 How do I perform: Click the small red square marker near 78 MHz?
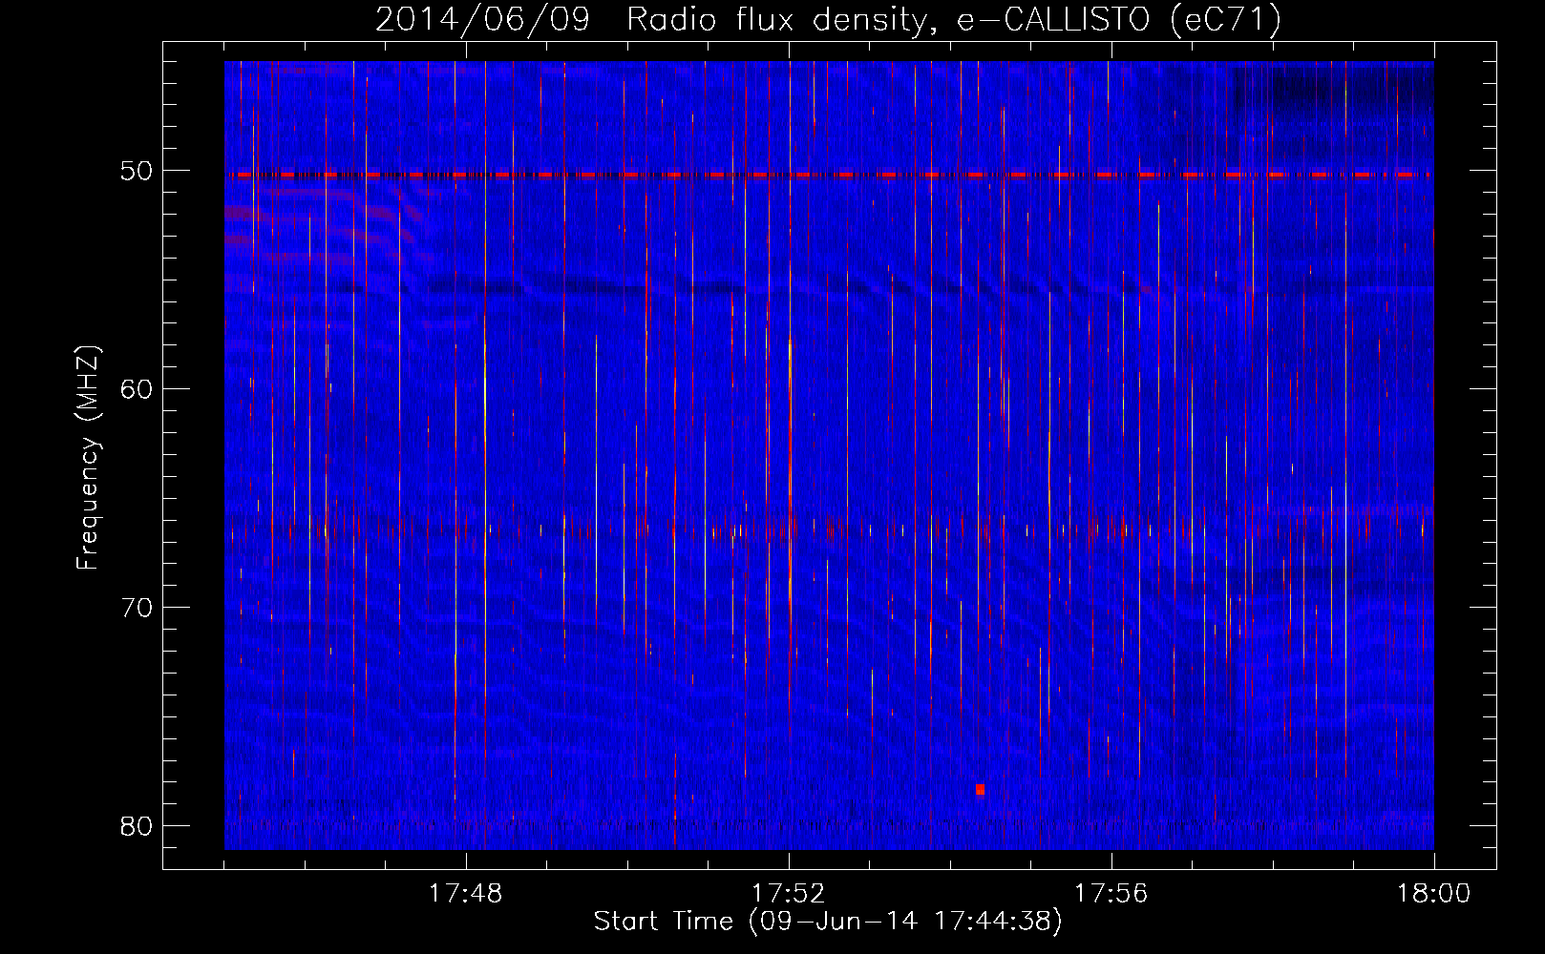(980, 790)
